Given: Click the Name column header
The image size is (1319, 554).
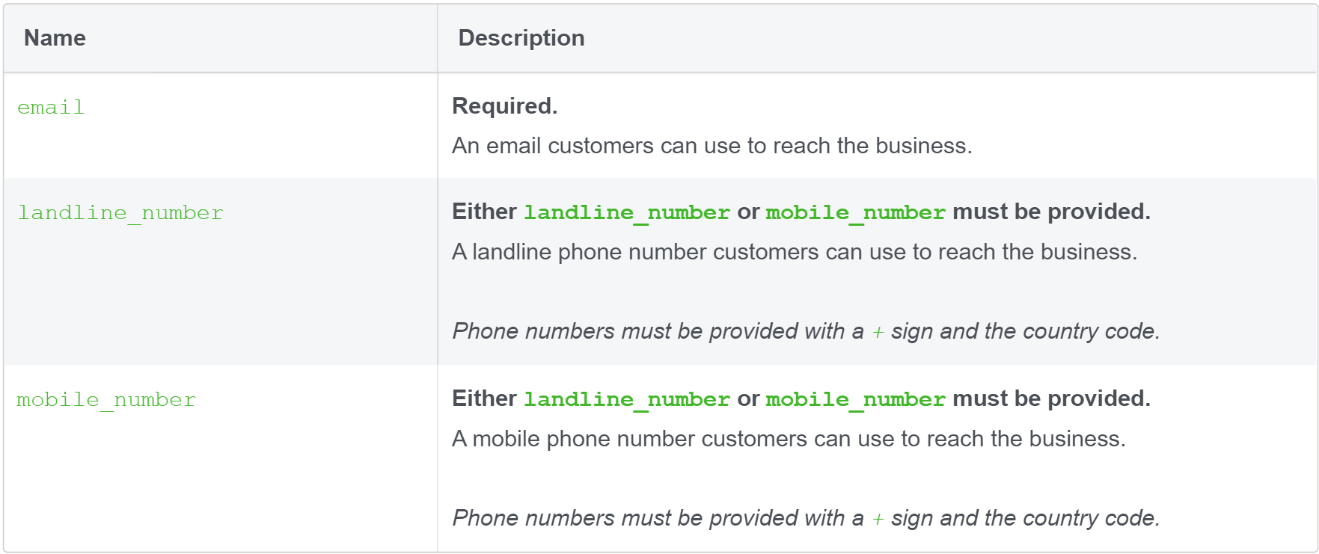Looking at the screenshot, I should pos(55,38).
